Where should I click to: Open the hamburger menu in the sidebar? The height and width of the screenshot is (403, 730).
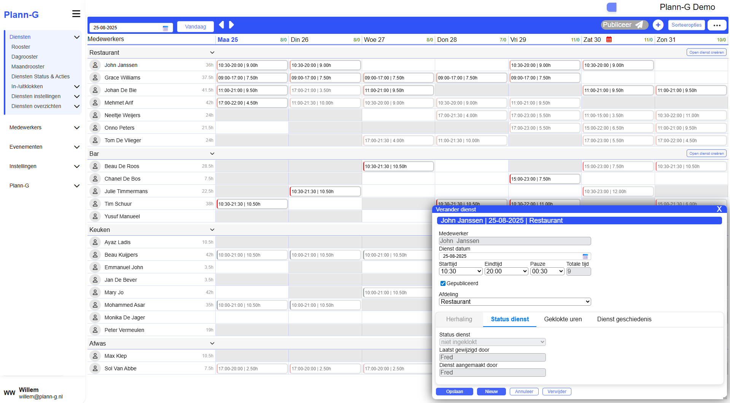tap(76, 14)
